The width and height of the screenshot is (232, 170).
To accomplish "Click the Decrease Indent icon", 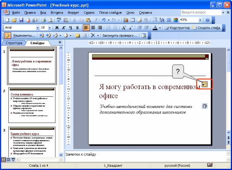I will point(139,28).
